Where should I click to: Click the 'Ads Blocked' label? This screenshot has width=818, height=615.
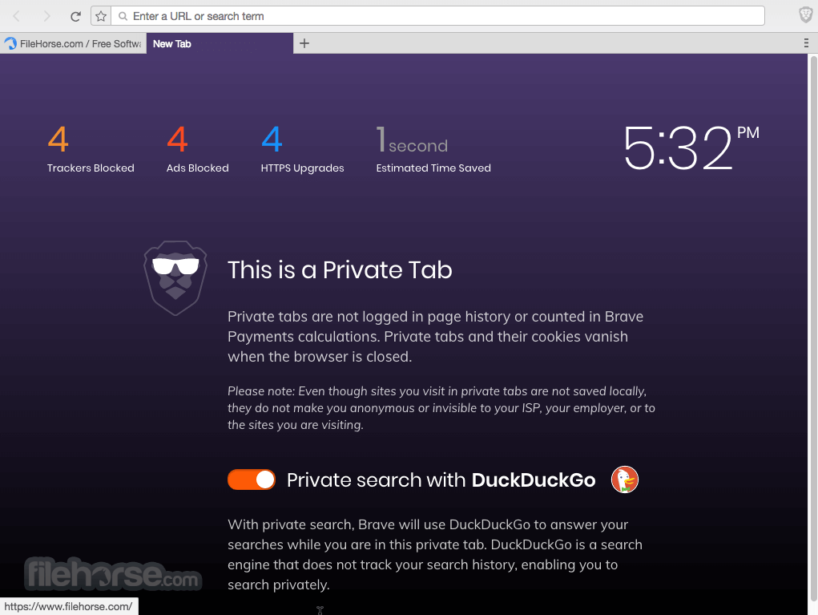click(x=198, y=168)
